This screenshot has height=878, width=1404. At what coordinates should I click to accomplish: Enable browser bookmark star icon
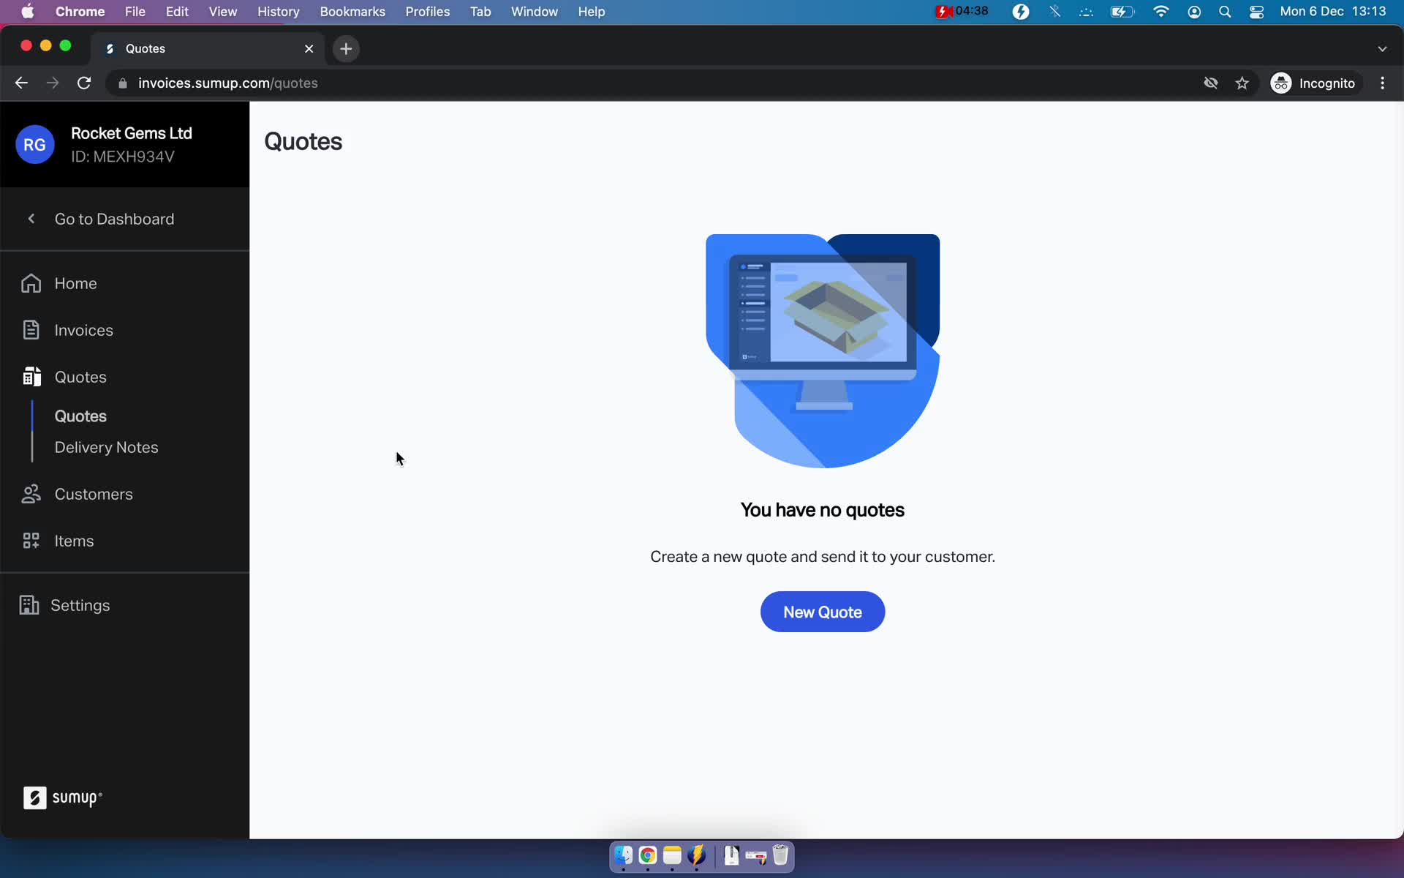click(1242, 83)
